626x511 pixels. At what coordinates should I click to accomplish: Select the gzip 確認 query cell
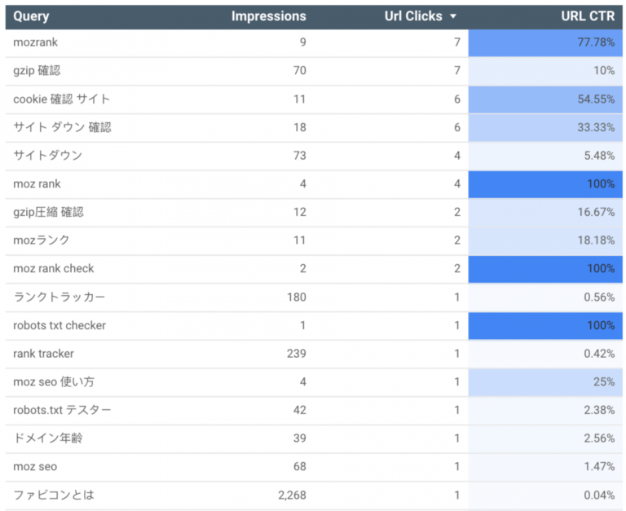tap(37, 71)
